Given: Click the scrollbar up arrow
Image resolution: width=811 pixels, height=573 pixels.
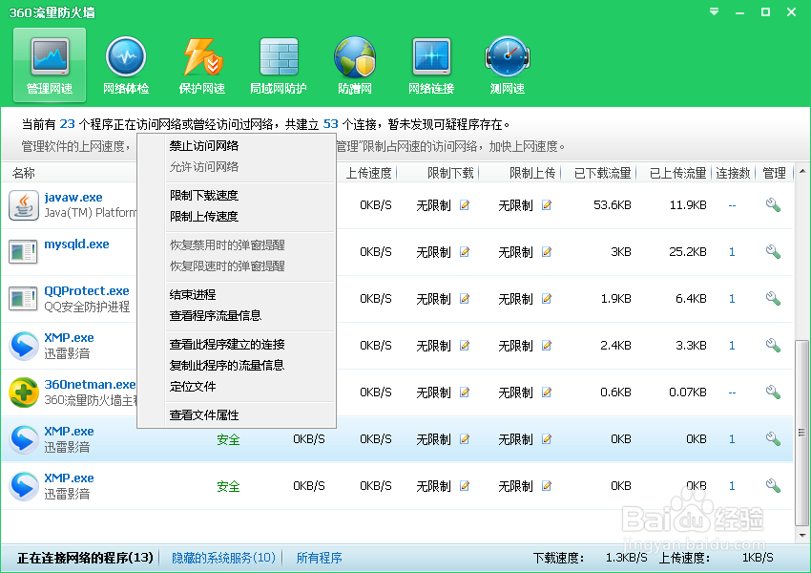Looking at the screenshot, I should [802, 171].
